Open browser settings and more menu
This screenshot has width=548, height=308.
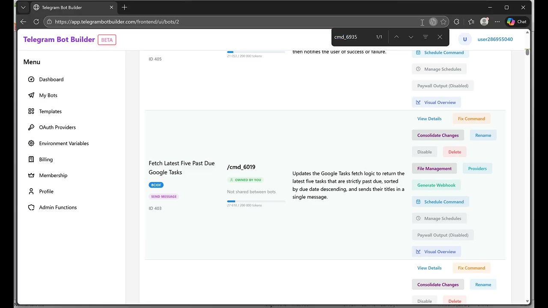(x=497, y=22)
